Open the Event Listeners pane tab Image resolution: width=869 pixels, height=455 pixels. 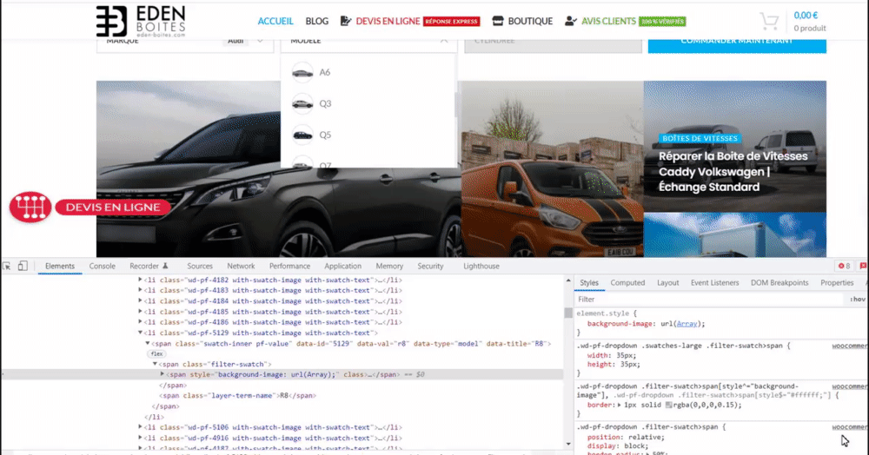pos(715,283)
